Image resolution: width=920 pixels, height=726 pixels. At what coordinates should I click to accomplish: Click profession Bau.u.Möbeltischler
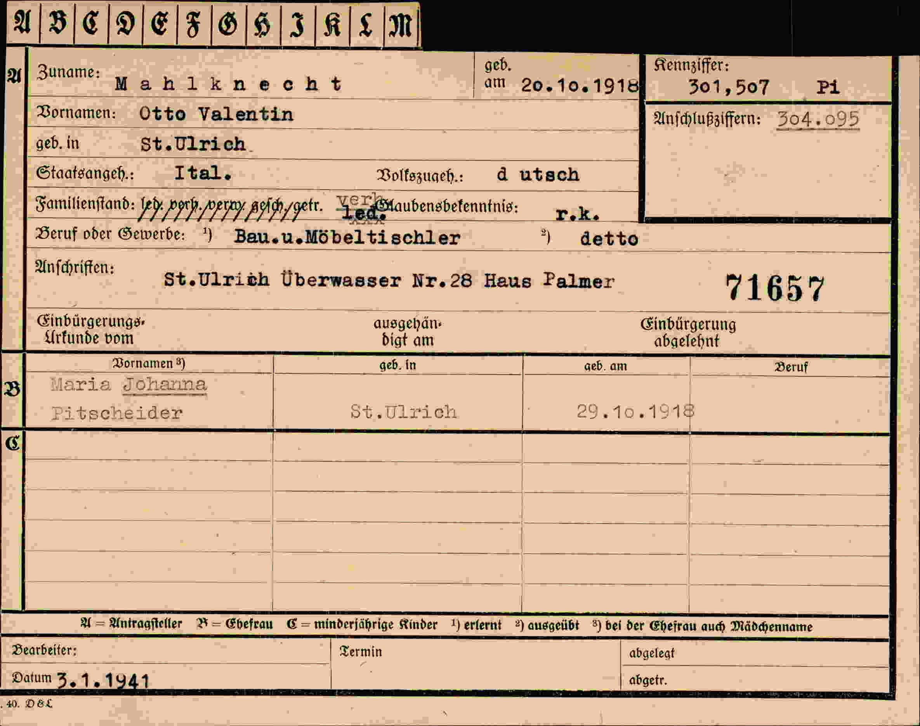pyautogui.click(x=347, y=237)
